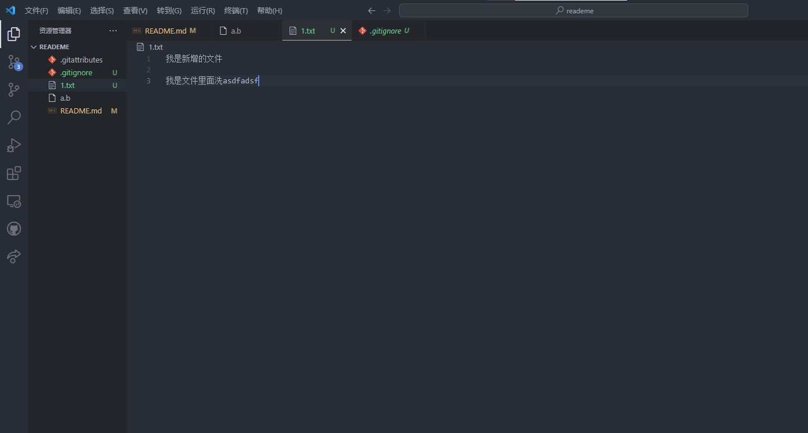
Task: Open Source Control view with badge 3
Action: (14, 63)
